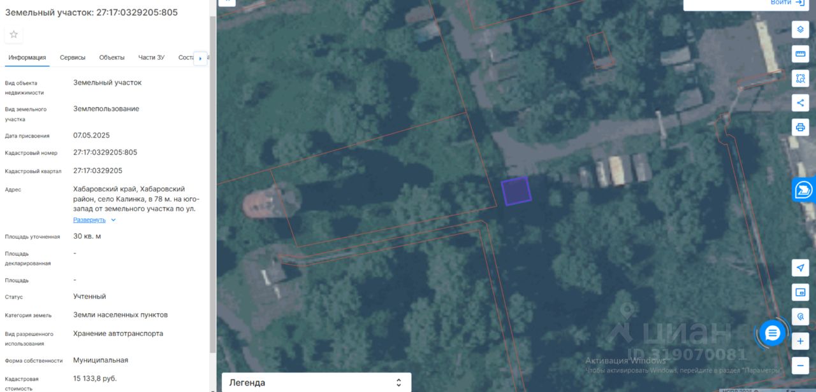Print the map with the printer icon

[801, 127]
